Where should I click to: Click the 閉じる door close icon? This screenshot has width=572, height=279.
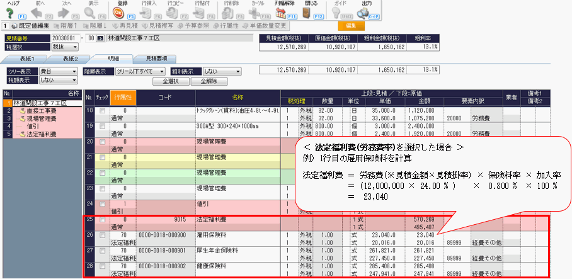[x=307, y=13]
